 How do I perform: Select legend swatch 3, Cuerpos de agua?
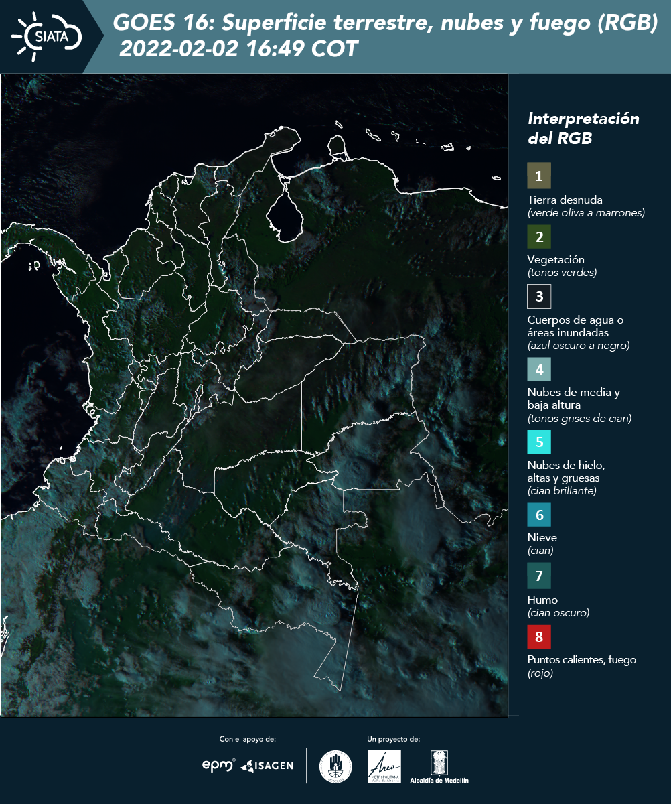click(x=539, y=295)
